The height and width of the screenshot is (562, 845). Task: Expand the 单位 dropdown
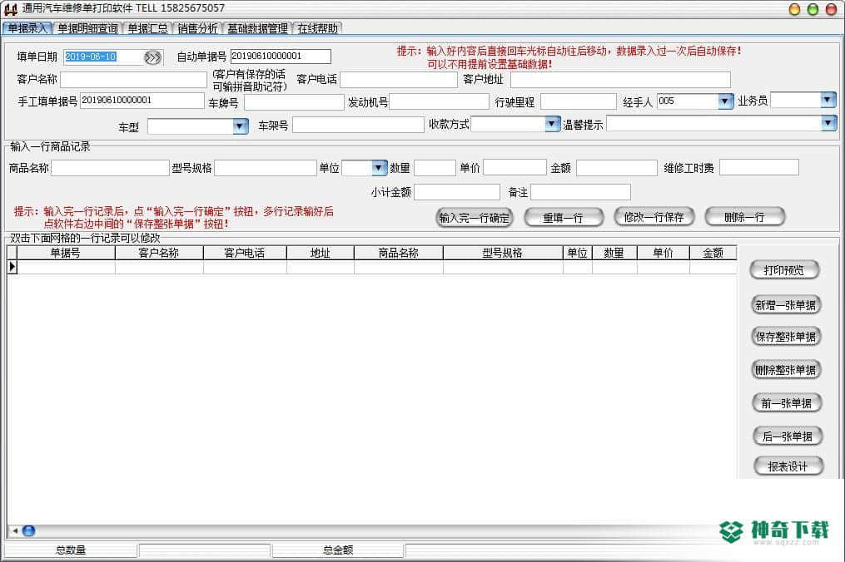pos(379,168)
